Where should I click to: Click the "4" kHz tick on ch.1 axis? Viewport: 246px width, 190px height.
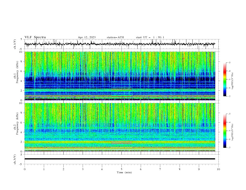coord(22,81)
